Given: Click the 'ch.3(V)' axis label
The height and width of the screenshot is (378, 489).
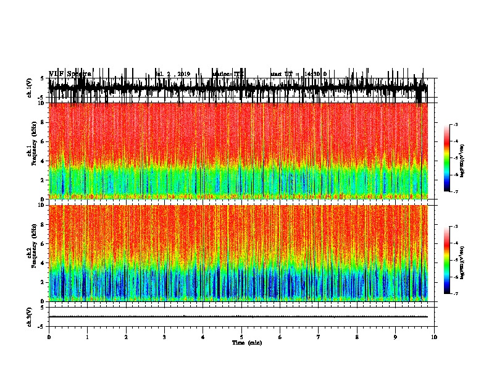Looking at the screenshot, I should [x=29, y=317].
